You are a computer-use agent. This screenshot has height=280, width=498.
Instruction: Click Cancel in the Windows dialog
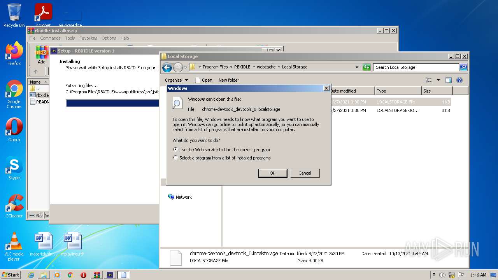[x=305, y=173]
